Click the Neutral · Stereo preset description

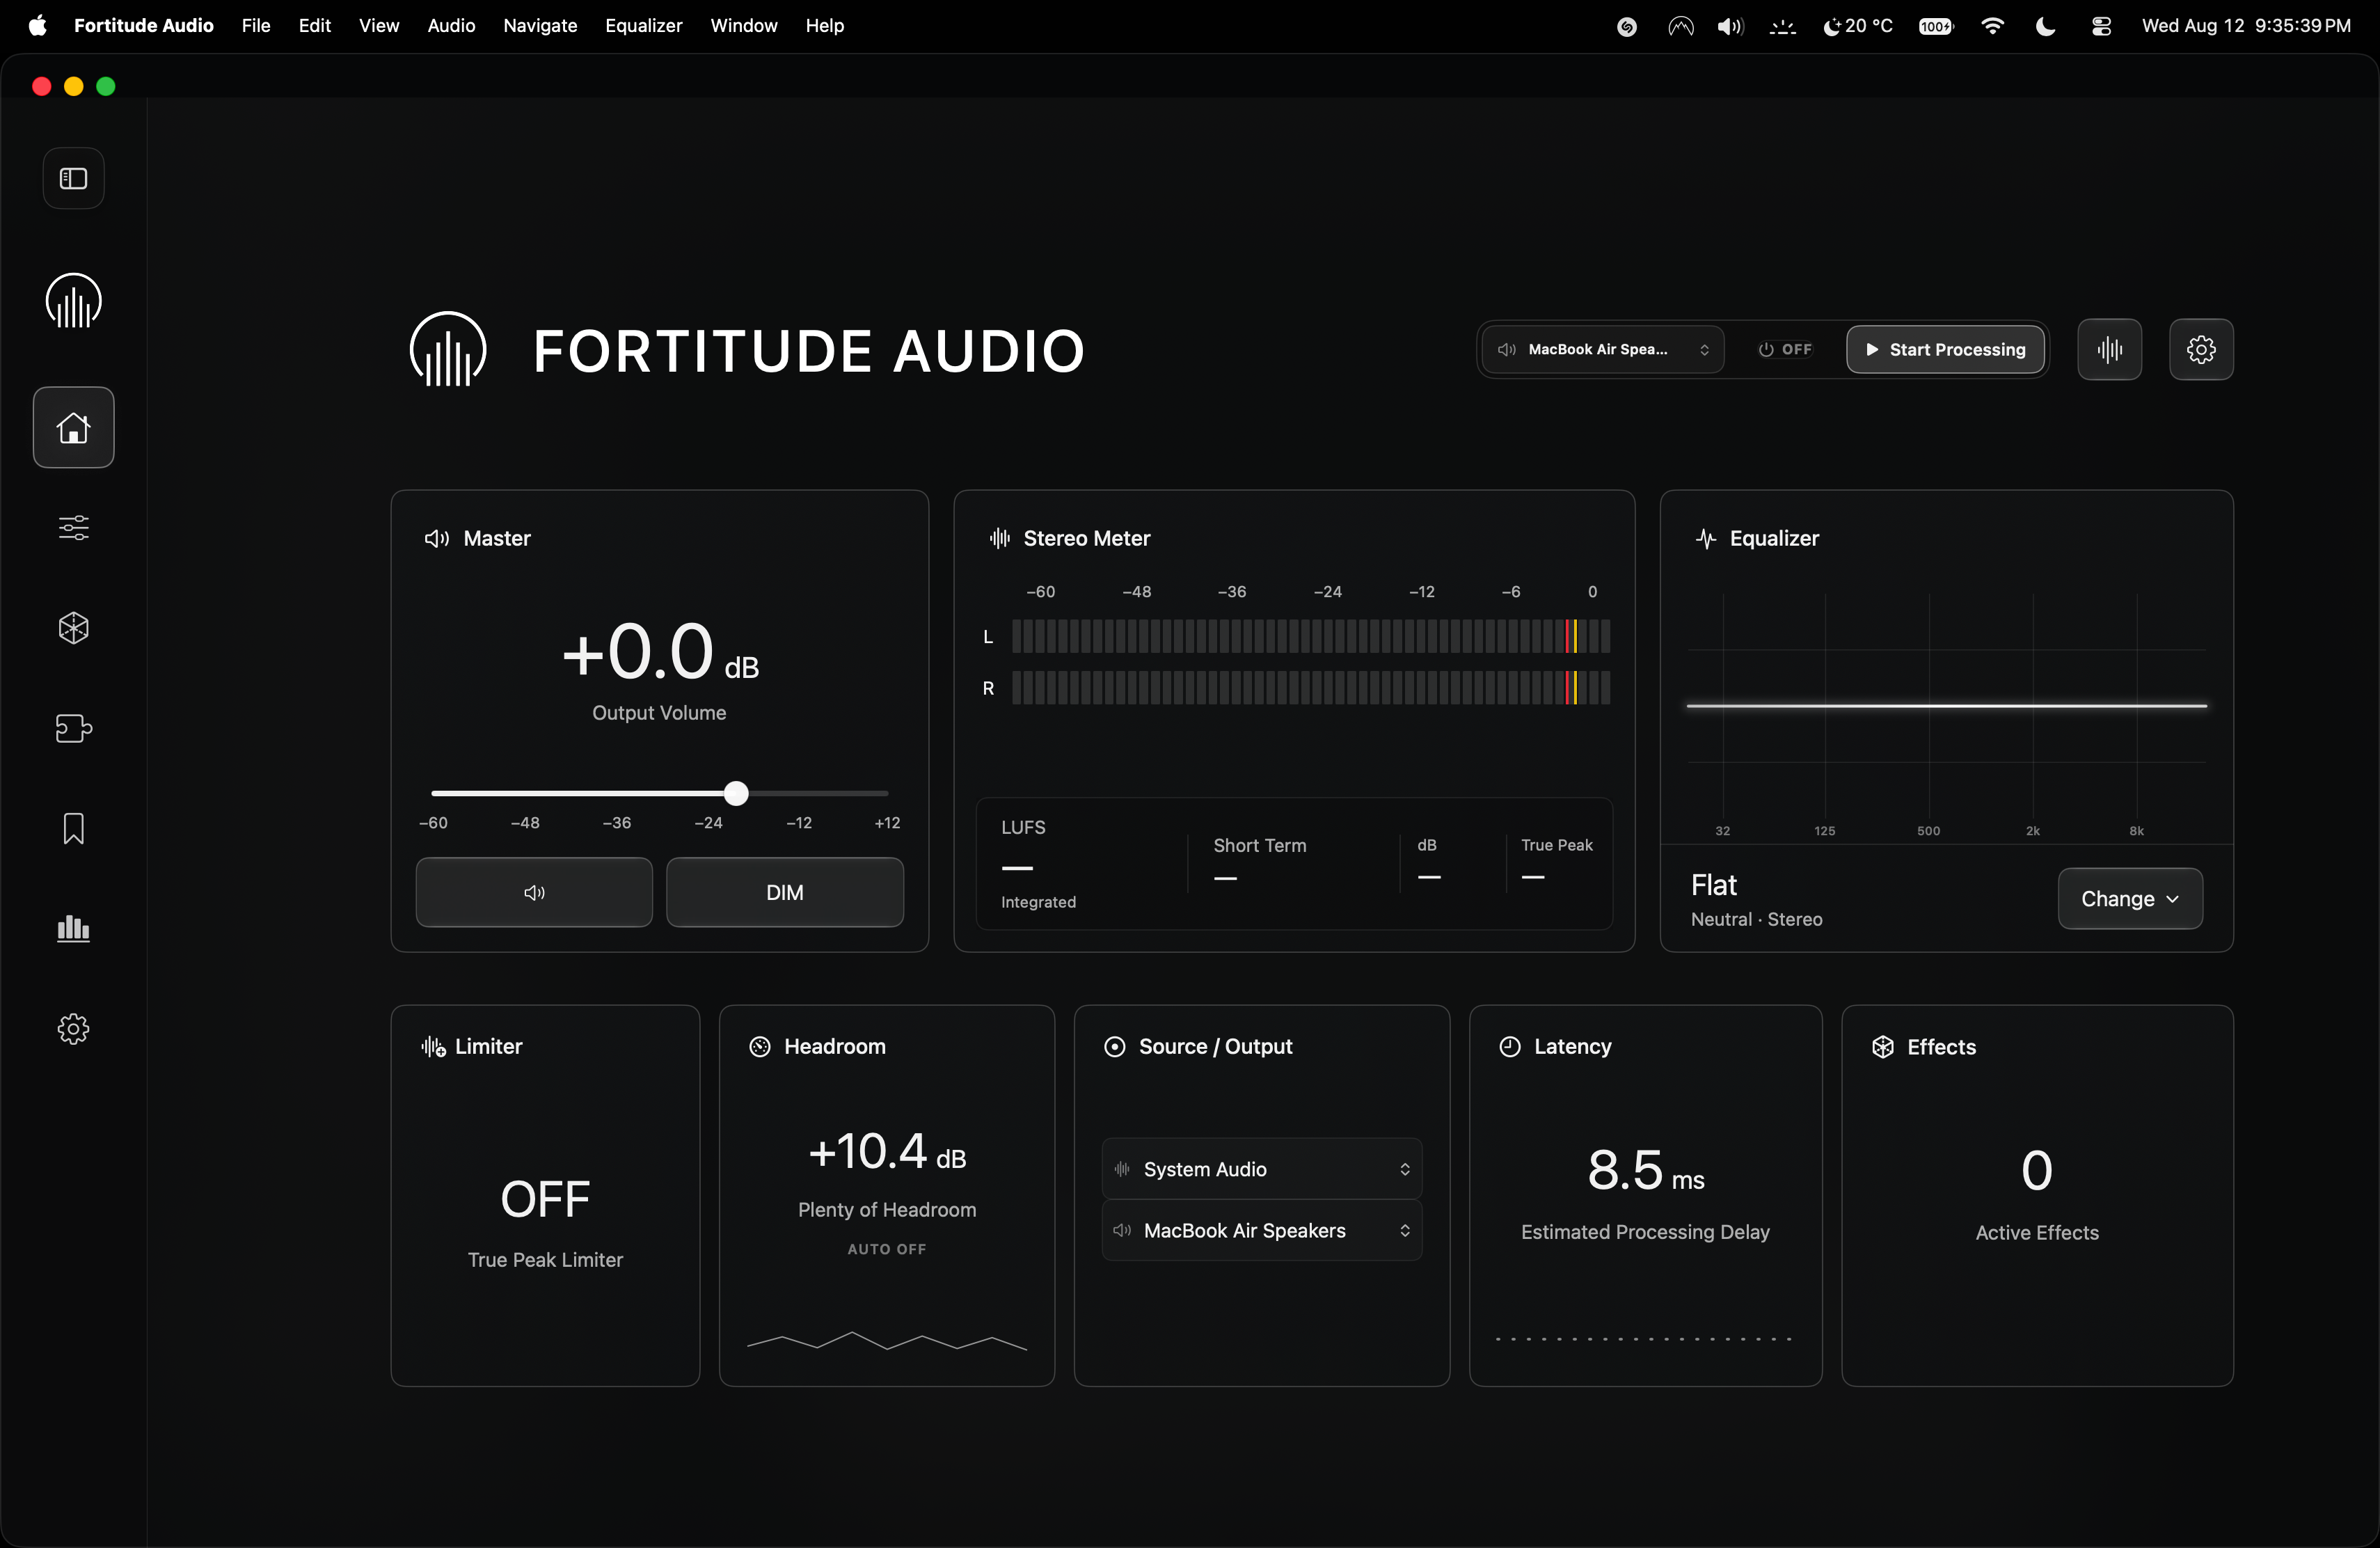(x=1756, y=919)
